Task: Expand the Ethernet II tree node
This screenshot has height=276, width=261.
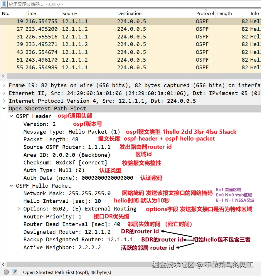Action: tap(4, 93)
